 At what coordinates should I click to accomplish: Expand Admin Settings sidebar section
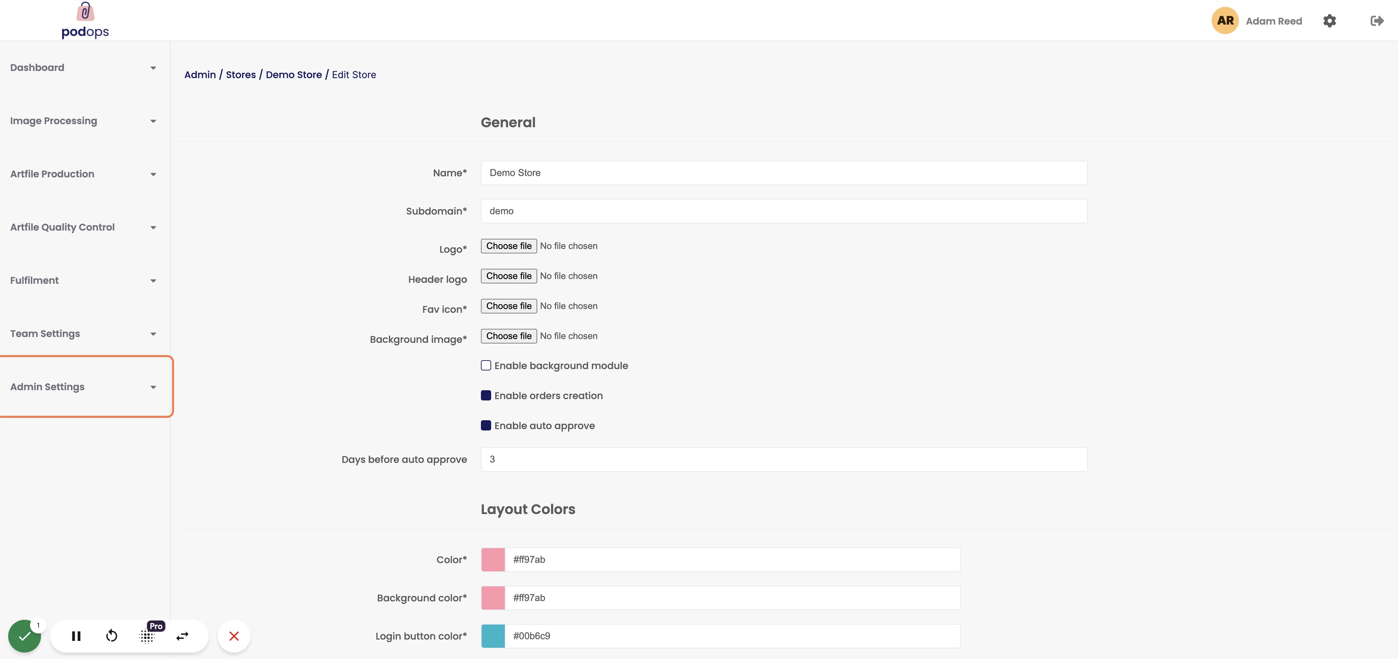[x=85, y=387]
